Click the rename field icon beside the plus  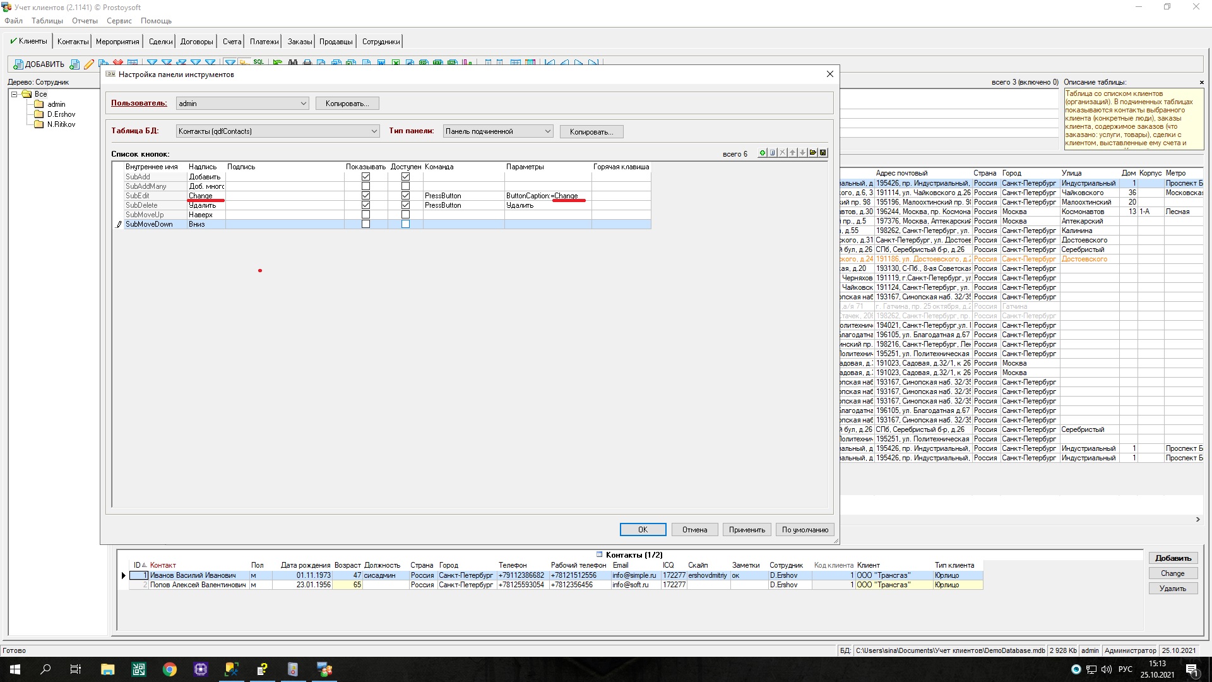(773, 153)
